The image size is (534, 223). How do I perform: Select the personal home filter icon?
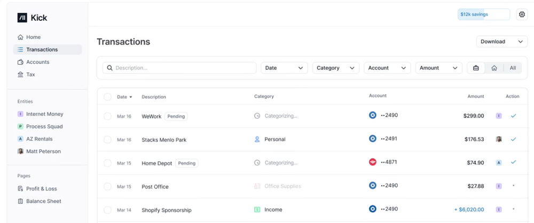(x=494, y=68)
